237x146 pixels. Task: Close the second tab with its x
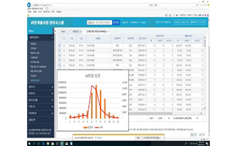[81, 32]
